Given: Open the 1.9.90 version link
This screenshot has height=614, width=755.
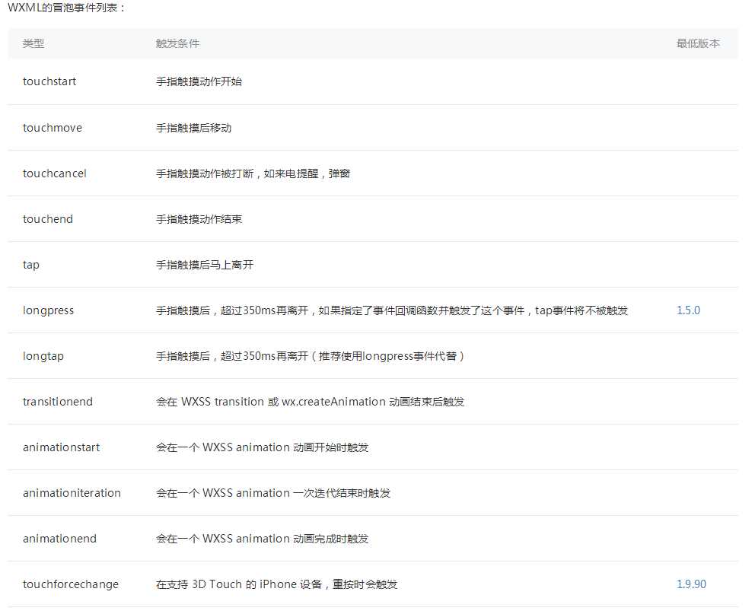Looking at the screenshot, I should 691,584.
